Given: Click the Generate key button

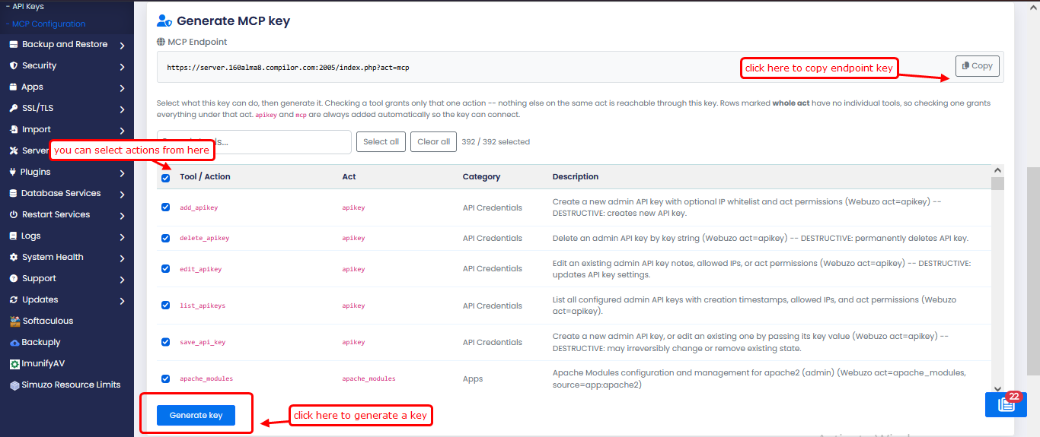Looking at the screenshot, I should [196, 415].
